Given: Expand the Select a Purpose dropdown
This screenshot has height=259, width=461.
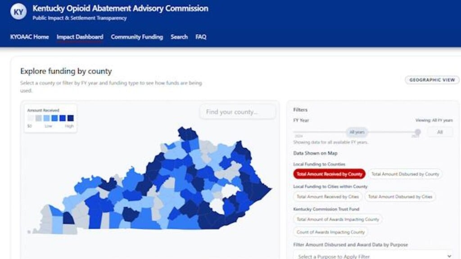Looking at the screenshot, I should tap(373, 256).
